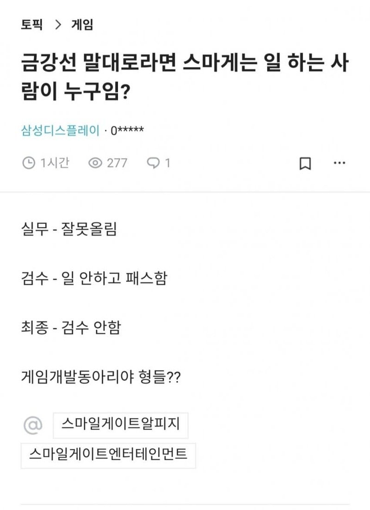This screenshot has height=510, width=370.
Task: Click the 1시간 timestamp text
Action: click(55, 163)
